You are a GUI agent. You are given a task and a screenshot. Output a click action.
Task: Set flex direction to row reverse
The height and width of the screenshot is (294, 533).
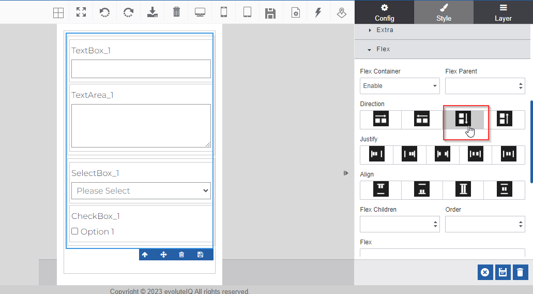click(422, 119)
